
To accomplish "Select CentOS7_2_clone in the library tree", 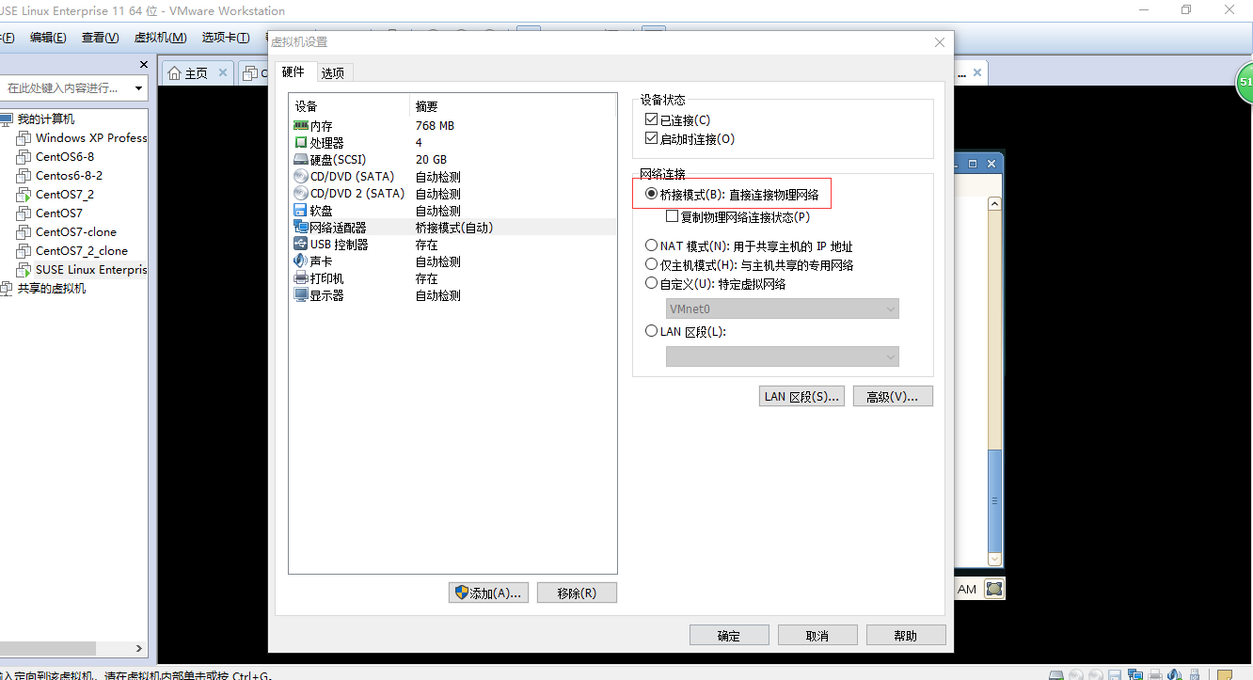I will [x=82, y=250].
